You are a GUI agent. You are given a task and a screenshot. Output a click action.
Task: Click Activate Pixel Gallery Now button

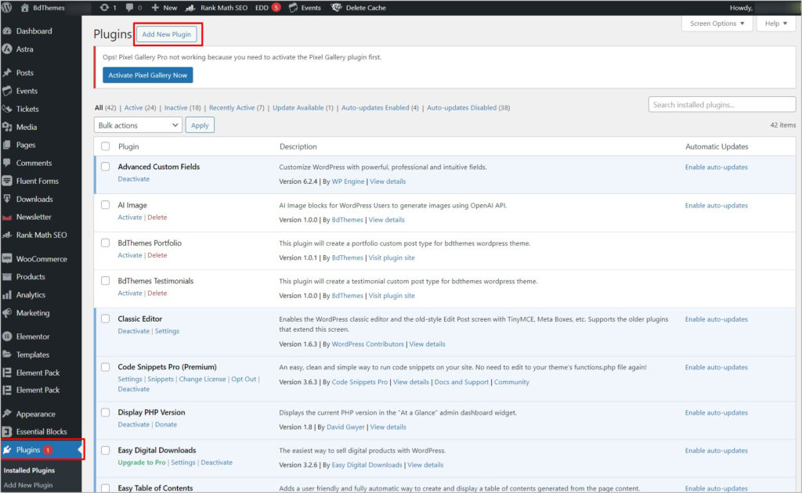(148, 75)
